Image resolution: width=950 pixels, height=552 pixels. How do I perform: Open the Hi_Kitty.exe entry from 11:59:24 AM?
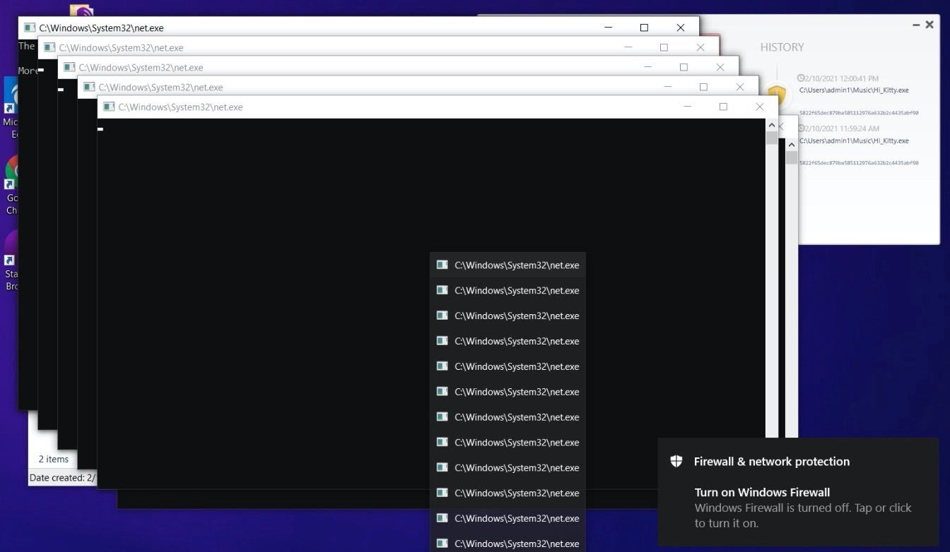(x=854, y=140)
